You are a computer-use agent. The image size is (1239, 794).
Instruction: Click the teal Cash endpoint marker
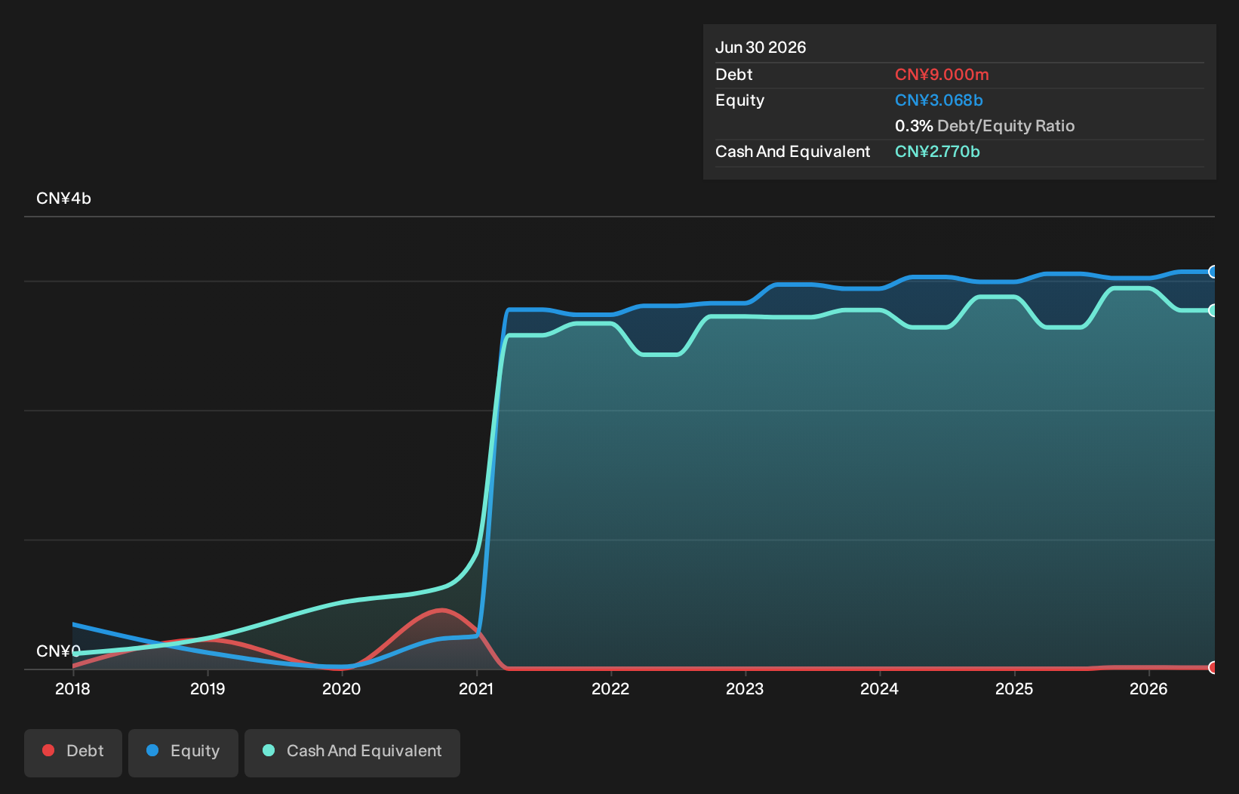(x=1213, y=310)
